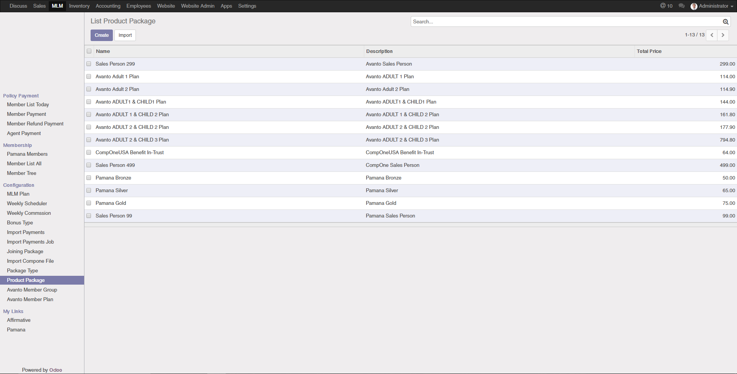Go to next page arrow

723,35
